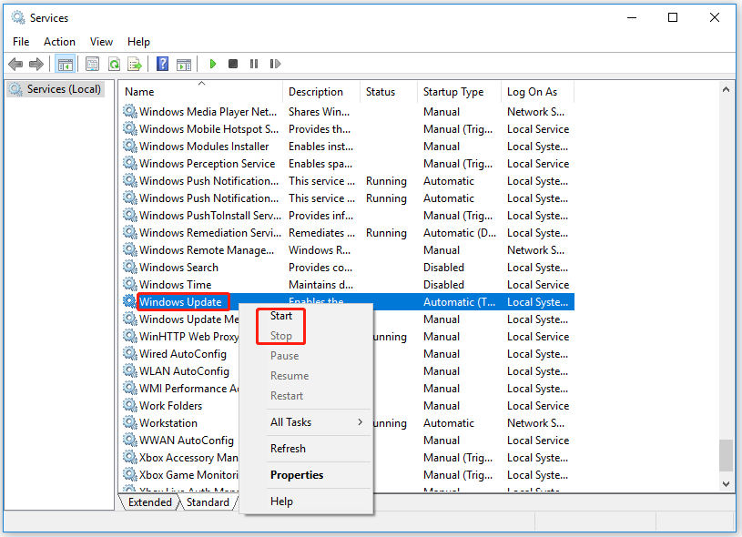Screen dimensions: 742x537
Task: Click gear icon beside Windows Modules Installer
Action: tap(130, 146)
